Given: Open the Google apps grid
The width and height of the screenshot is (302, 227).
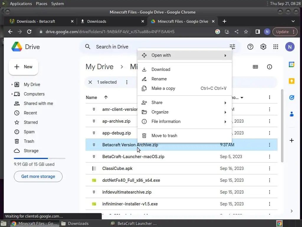Looking at the screenshot, I should 276,47.
